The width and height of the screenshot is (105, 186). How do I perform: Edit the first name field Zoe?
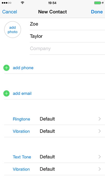pyautogui.click(x=67, y=24)
